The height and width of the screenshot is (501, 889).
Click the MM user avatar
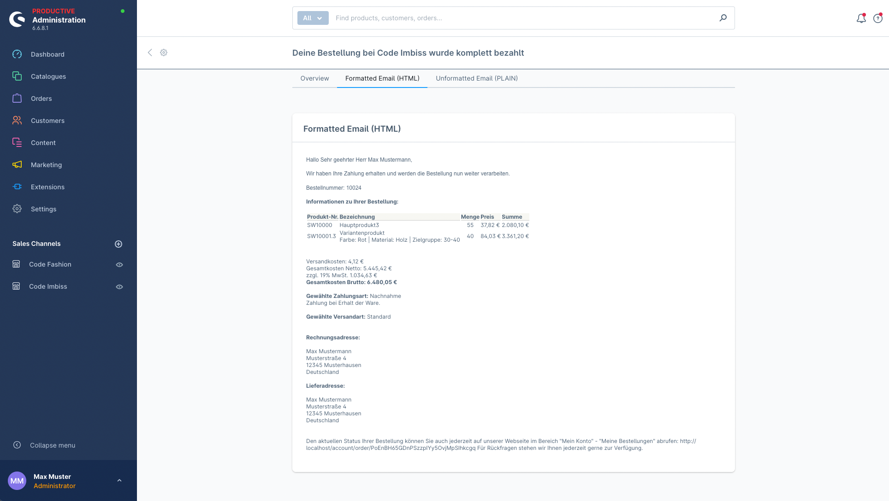coord(17,481)
